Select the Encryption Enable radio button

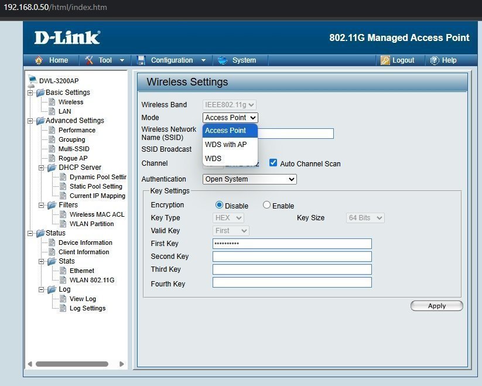tap(266, 205)
